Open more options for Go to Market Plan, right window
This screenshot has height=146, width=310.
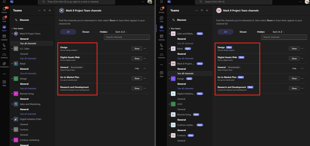click(302, 78)
